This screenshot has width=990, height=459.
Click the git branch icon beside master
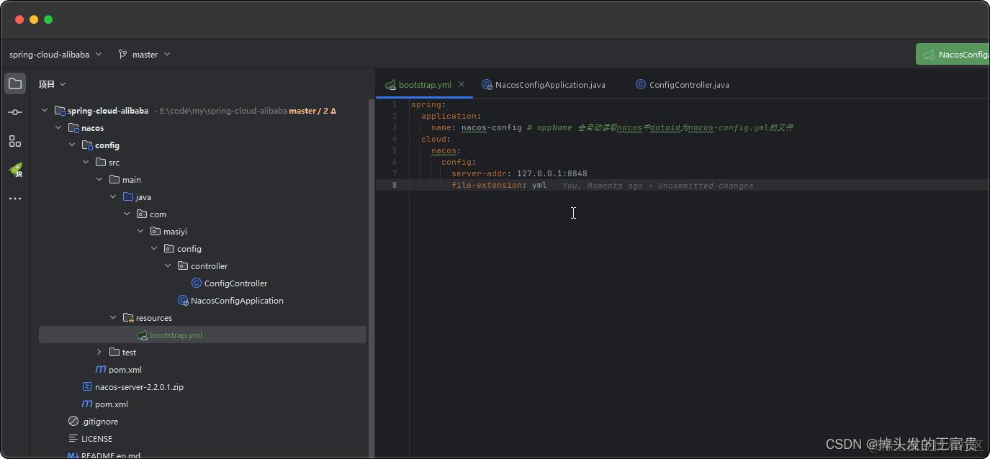tap(122, 54)
